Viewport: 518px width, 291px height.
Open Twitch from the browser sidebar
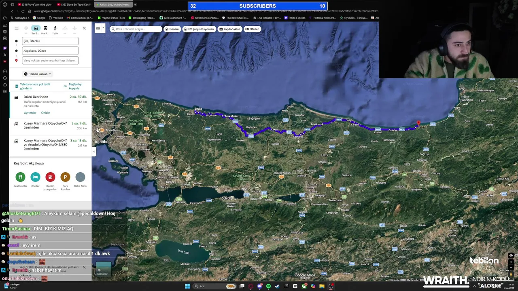(5, 48)
